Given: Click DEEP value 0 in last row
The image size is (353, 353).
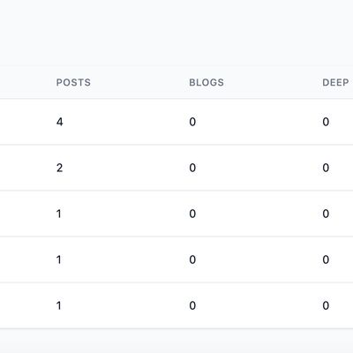Looking at the screenshot, I should pyautogui.click(x=326, y=305).
